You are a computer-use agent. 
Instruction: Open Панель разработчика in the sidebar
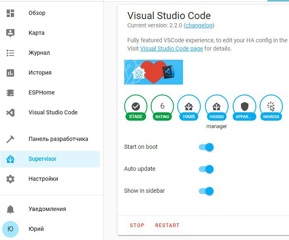(x=50, y=139)
